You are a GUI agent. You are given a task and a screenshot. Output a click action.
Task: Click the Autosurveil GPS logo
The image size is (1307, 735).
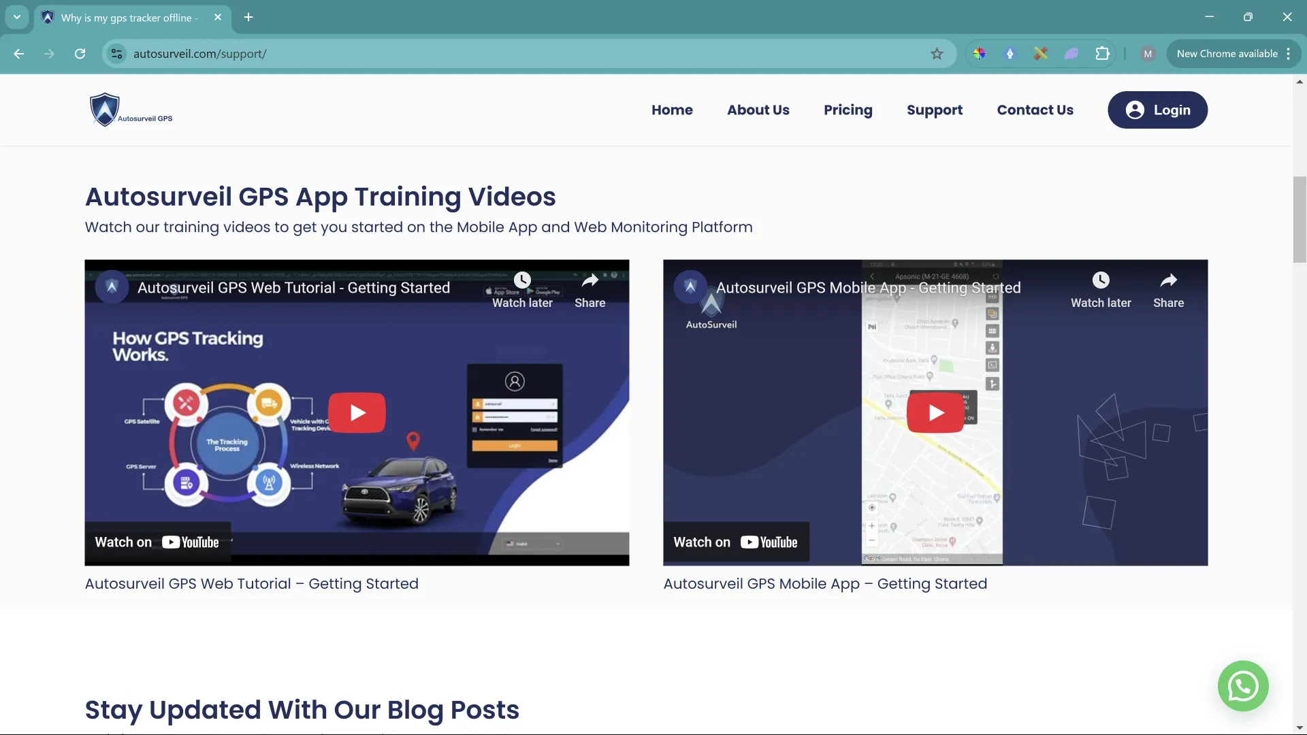point(131,110)
